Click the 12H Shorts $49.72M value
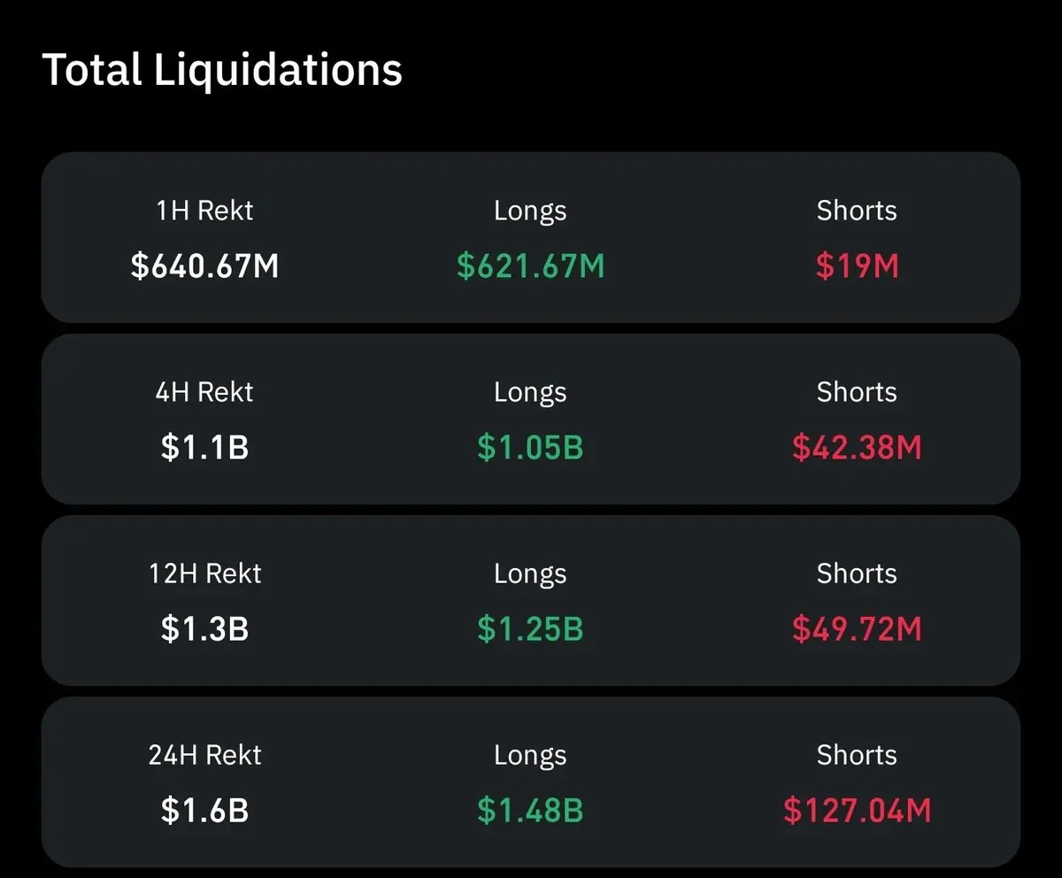The width and height of the screenshot is (1062, 878). (857, 629)
